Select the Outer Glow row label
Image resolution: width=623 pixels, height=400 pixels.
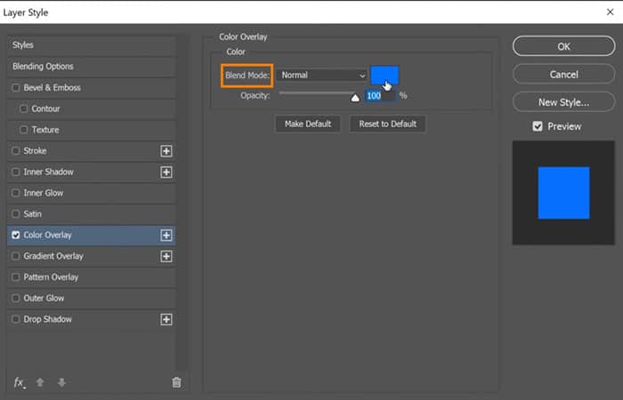click(x=44, y=298)
